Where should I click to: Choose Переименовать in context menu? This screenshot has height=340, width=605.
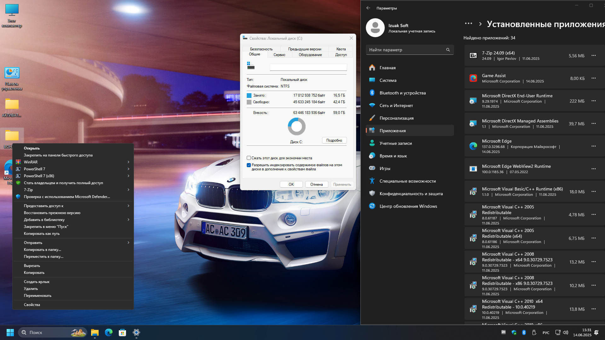73,296
